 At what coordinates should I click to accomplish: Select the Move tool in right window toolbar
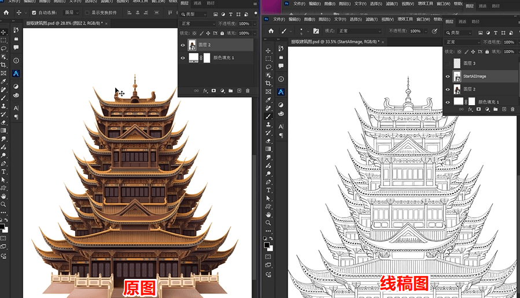(268, 51)
